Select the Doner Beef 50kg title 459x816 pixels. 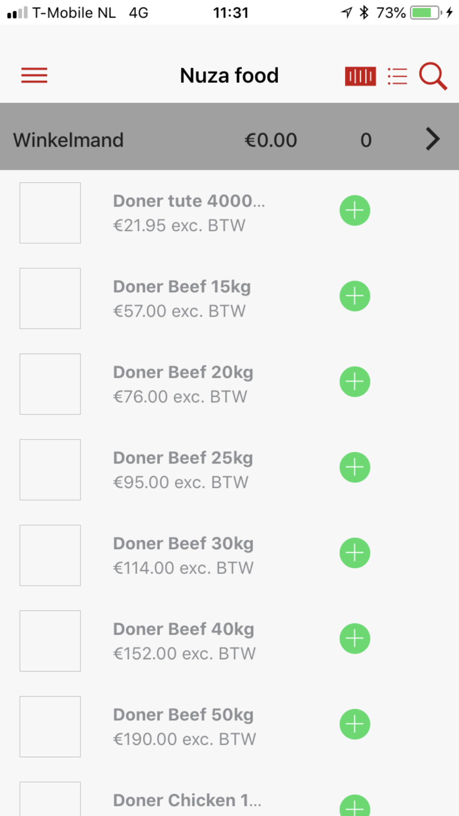click(183, 715)
